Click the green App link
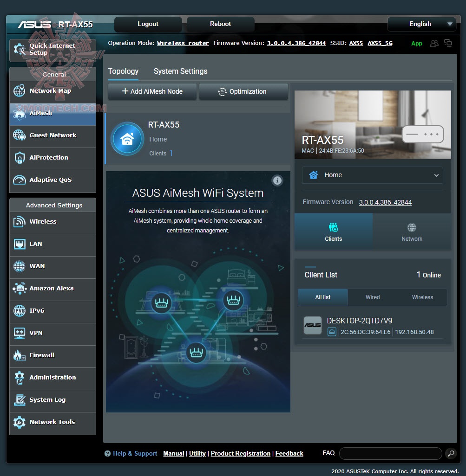Screen dimensions: 466x476 click(417, 44)
